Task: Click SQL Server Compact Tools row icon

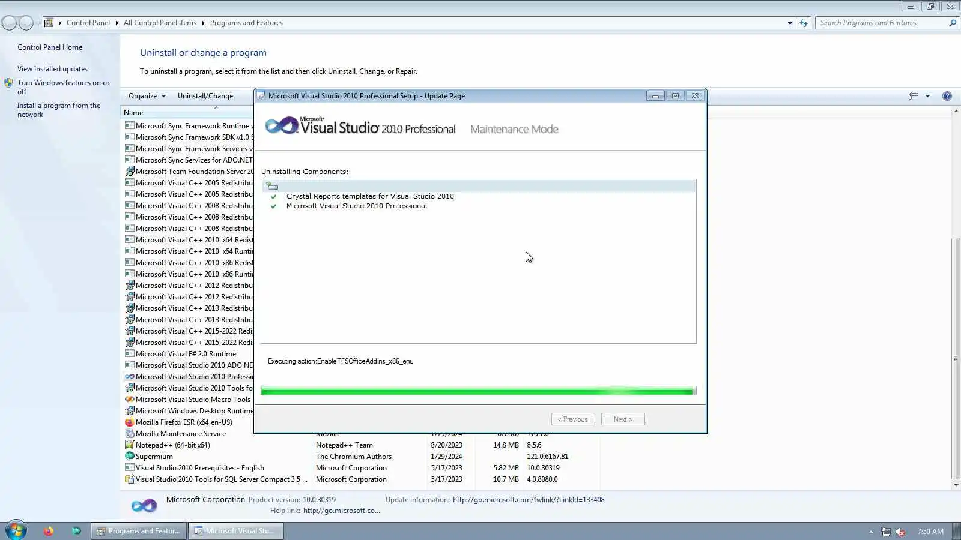Action: point(129,479)
